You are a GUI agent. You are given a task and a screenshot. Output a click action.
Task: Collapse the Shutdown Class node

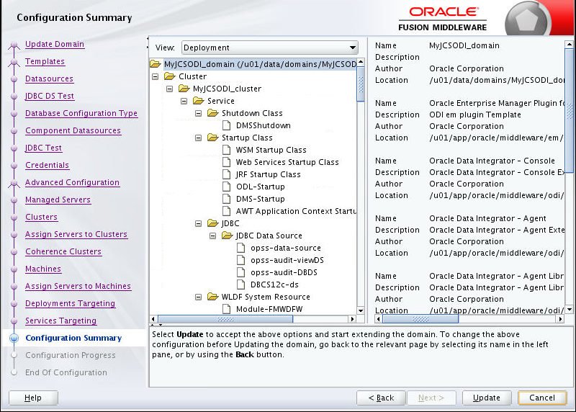199,114
